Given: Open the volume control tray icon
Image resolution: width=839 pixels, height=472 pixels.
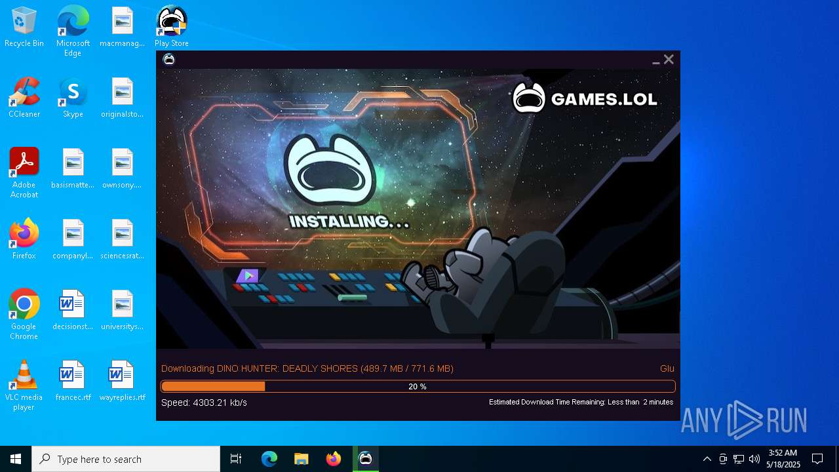Looking at the screenshot, I should click(x=754, y=459).
